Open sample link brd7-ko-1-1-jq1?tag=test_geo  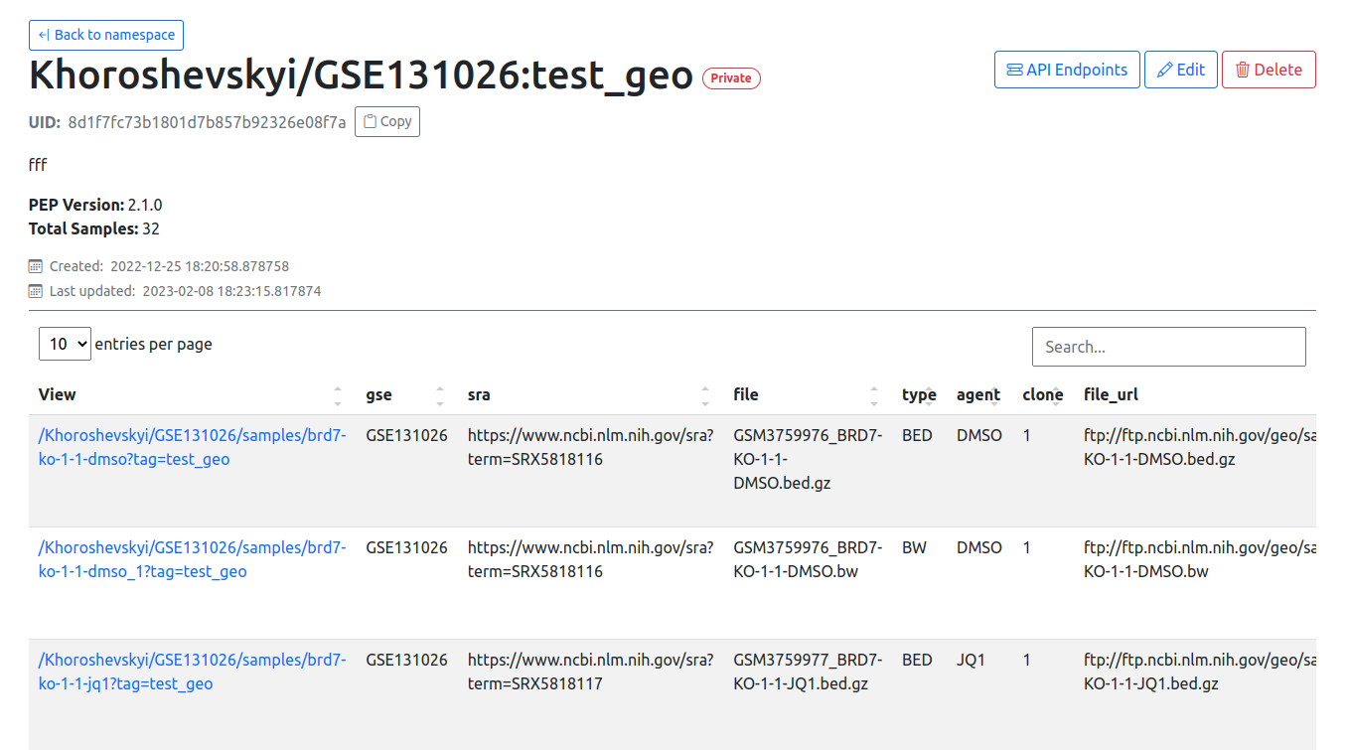pyautogui.click(x=192, y=672)
